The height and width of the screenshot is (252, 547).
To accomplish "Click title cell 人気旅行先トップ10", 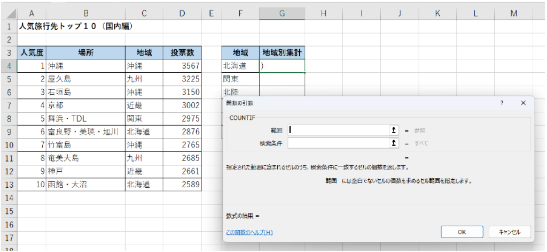I will [75, 26].
